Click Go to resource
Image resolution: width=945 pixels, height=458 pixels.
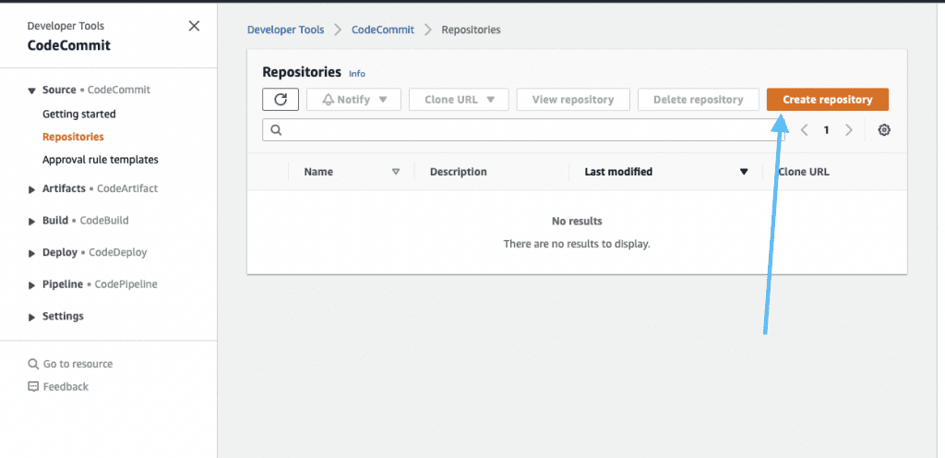point(78,364)
